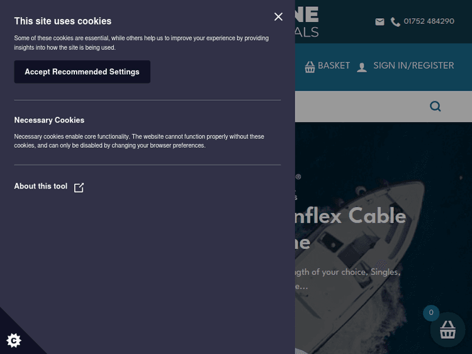This screenshot has width=472, height=354.
Task: Open the About this tool link
Action: [x=49, y=187]
